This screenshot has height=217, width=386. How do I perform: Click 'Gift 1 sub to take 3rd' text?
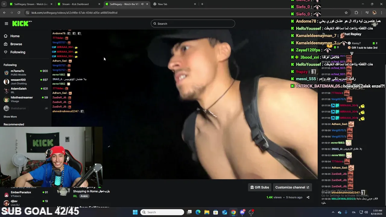(364, 48)
